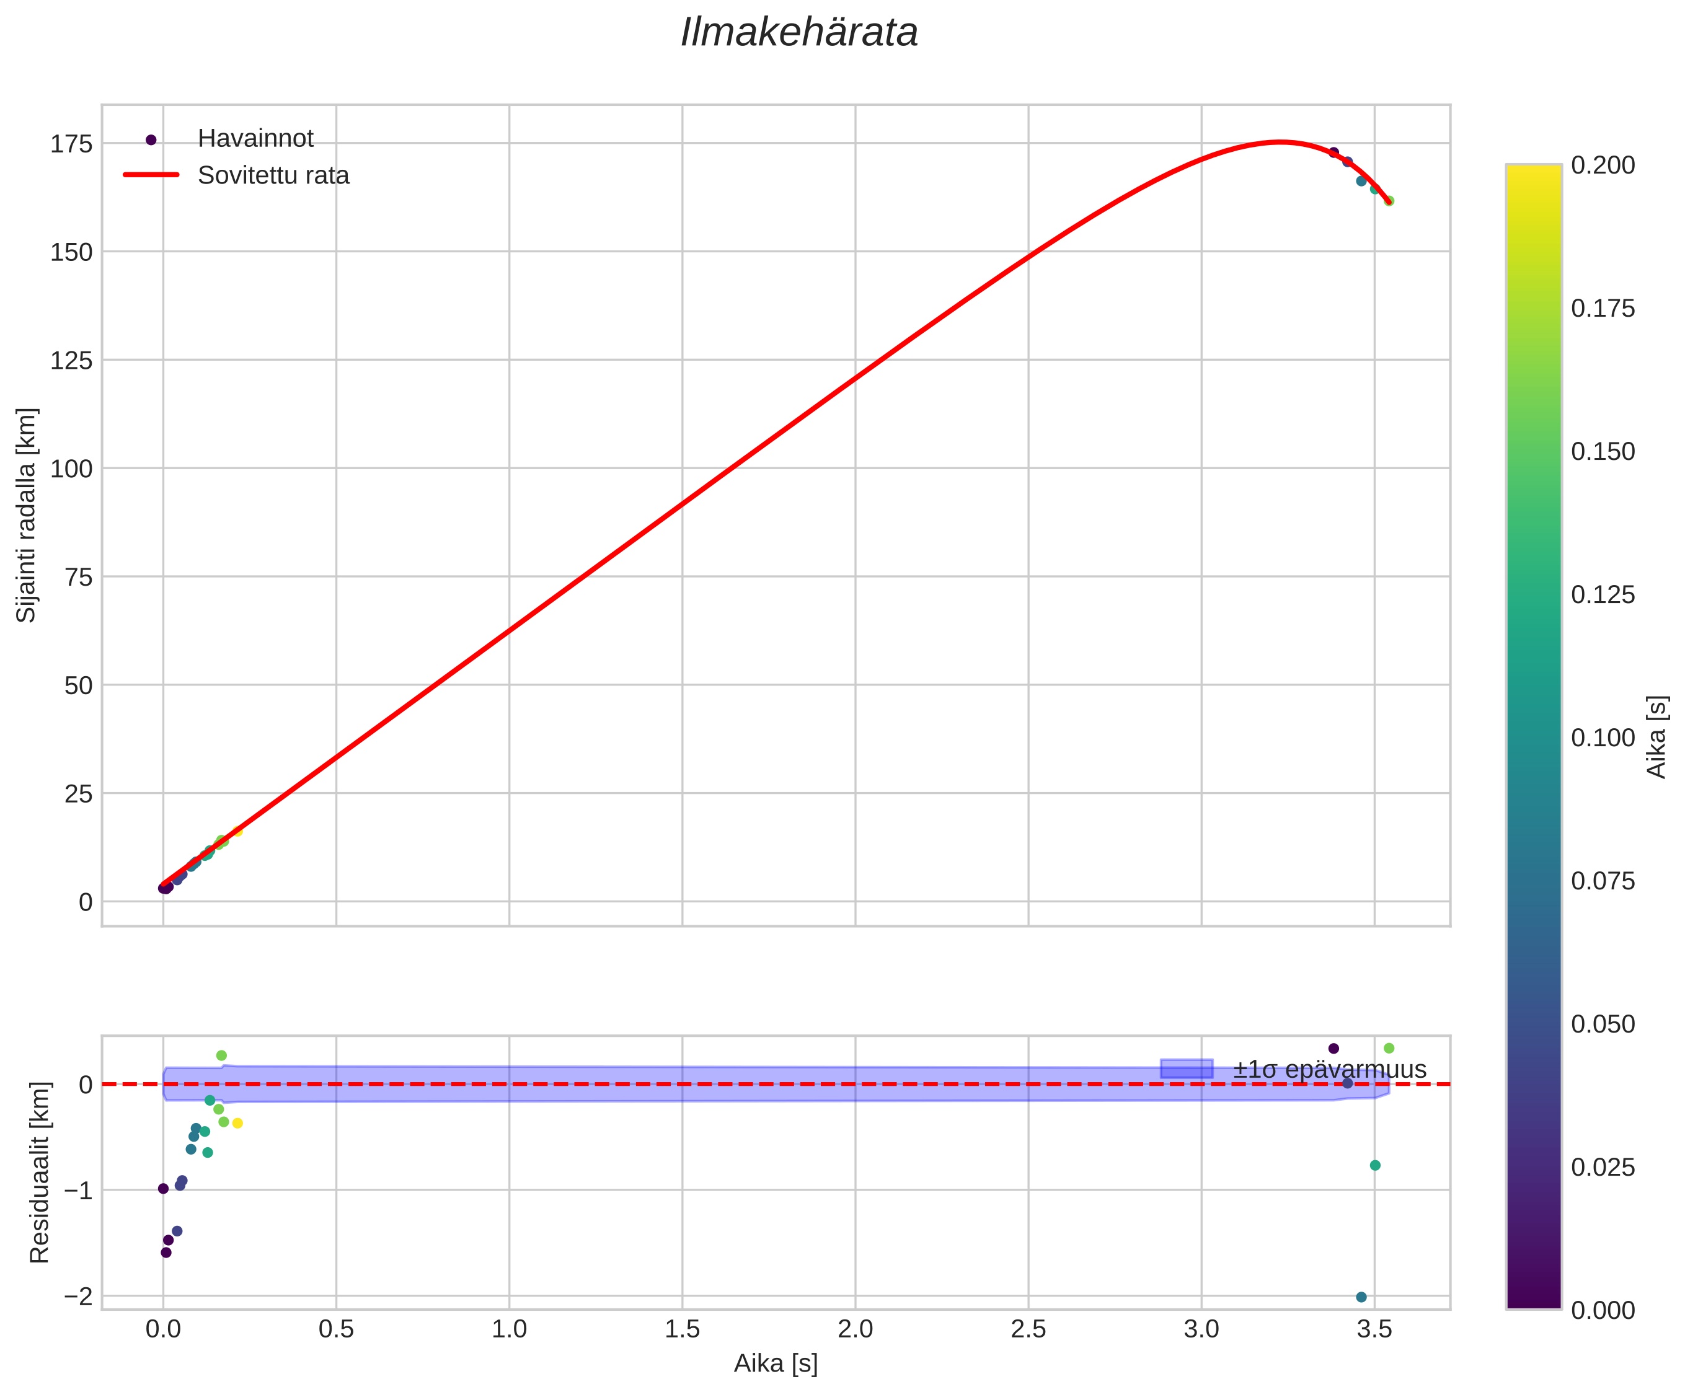Click the Aika [s] colorbar label
Image resolution: width=1685 pixels, height=1392 pixels.
pyautogui.click(x=1657, y=736)
